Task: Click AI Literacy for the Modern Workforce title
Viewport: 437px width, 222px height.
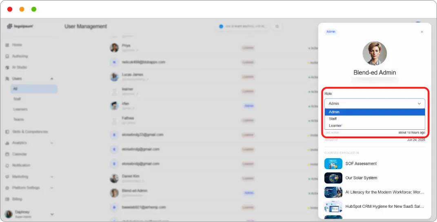Action: tap(385, 192)
